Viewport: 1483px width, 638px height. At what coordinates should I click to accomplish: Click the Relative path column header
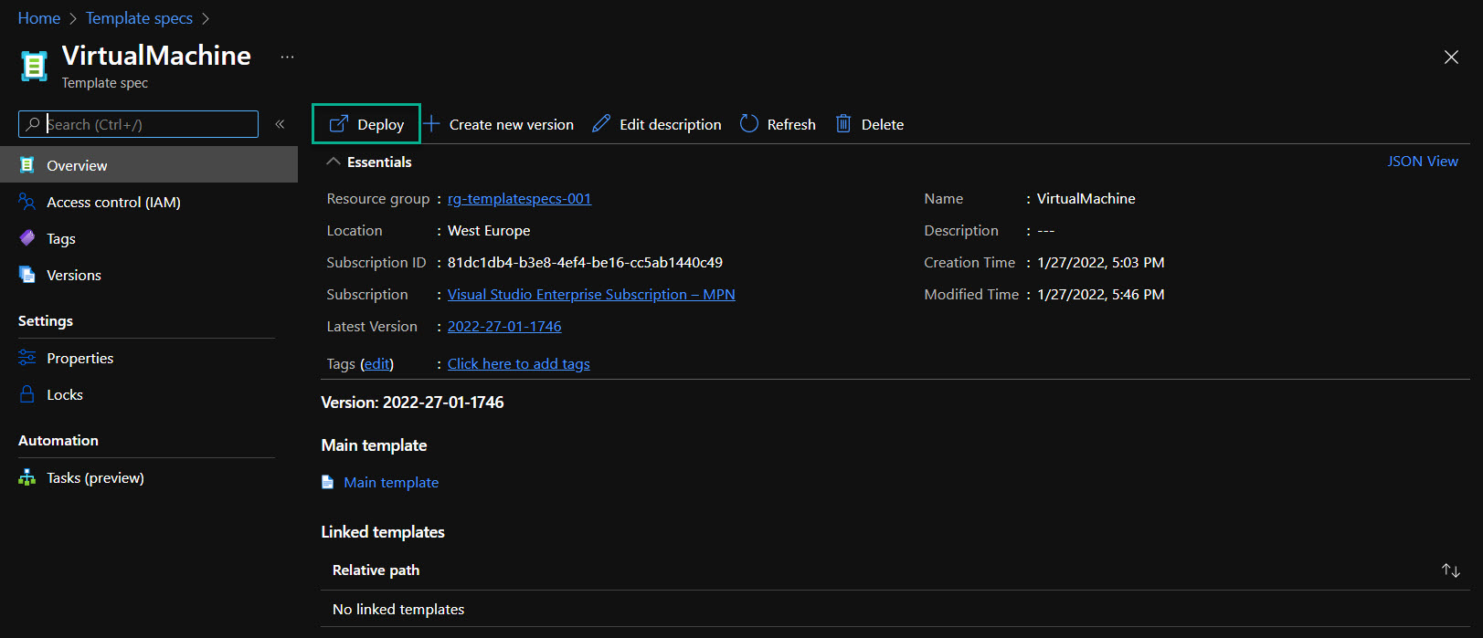point(376,570)
